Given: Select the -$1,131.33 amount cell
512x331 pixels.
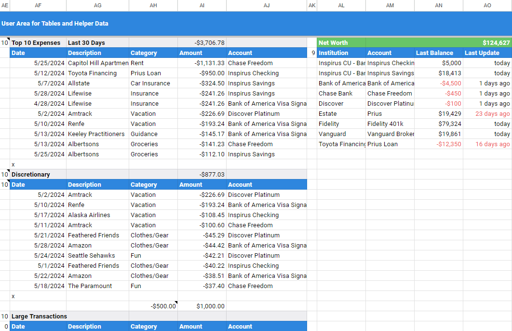Looking at the screenshot, I should pyautogui.click(x=202, y=63).
